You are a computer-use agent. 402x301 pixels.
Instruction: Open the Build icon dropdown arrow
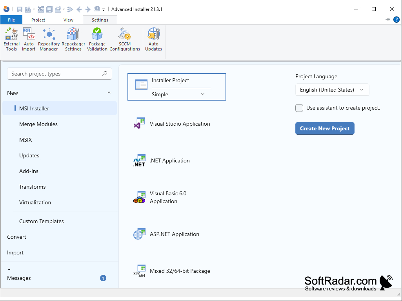pyautogui.click(x=34, y=9)
